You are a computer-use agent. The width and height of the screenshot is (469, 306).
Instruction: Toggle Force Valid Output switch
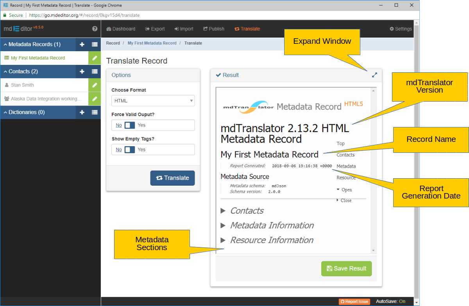point(130,125)
